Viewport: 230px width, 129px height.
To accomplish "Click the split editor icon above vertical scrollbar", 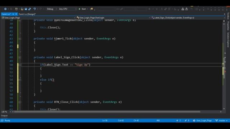I will (x=224, y=21).
